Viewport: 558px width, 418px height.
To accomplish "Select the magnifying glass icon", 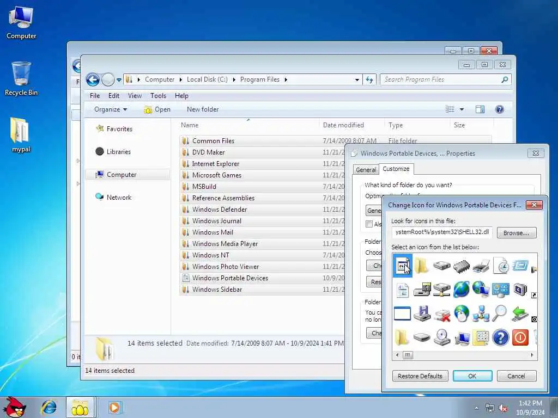I will [500, 313].
